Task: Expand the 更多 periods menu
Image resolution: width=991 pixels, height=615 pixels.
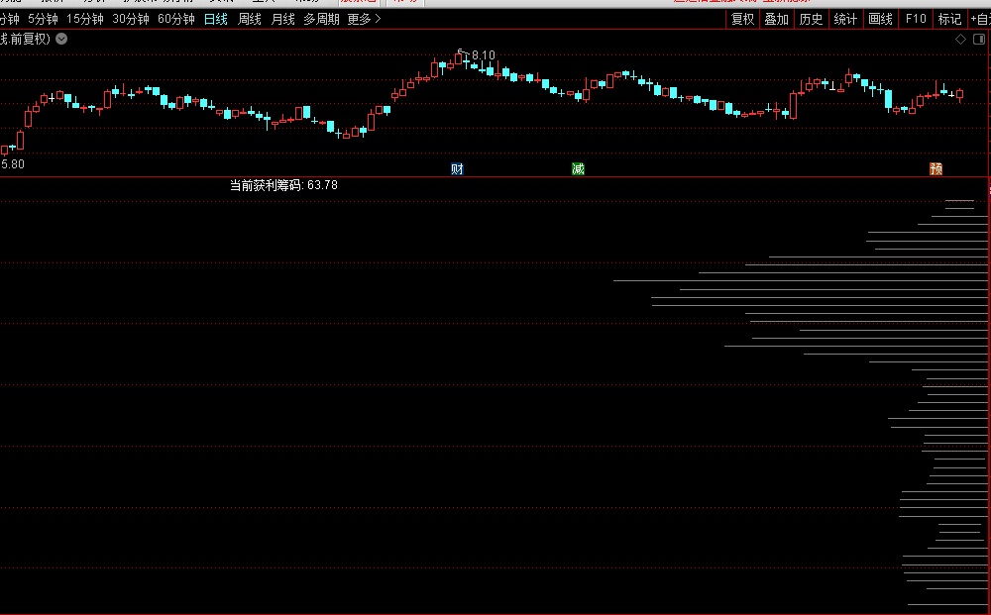Action: click(364, 19)
